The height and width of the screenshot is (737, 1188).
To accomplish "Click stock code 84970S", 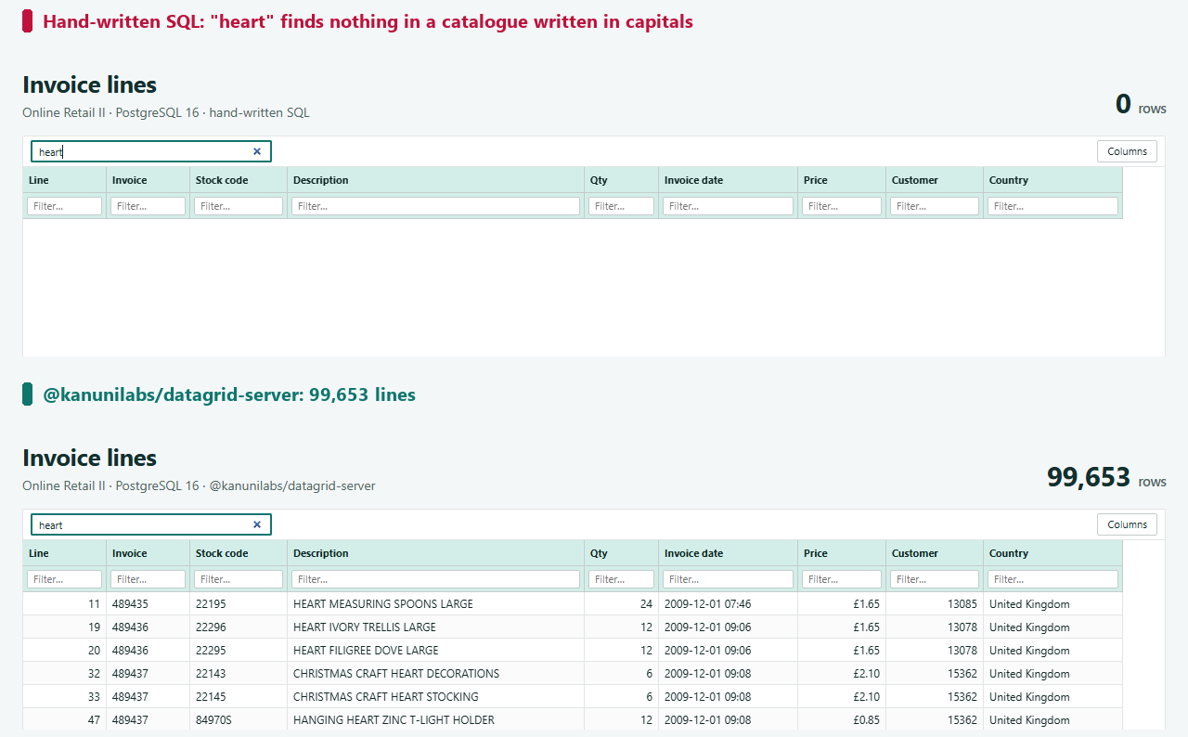I will (239, 720).
